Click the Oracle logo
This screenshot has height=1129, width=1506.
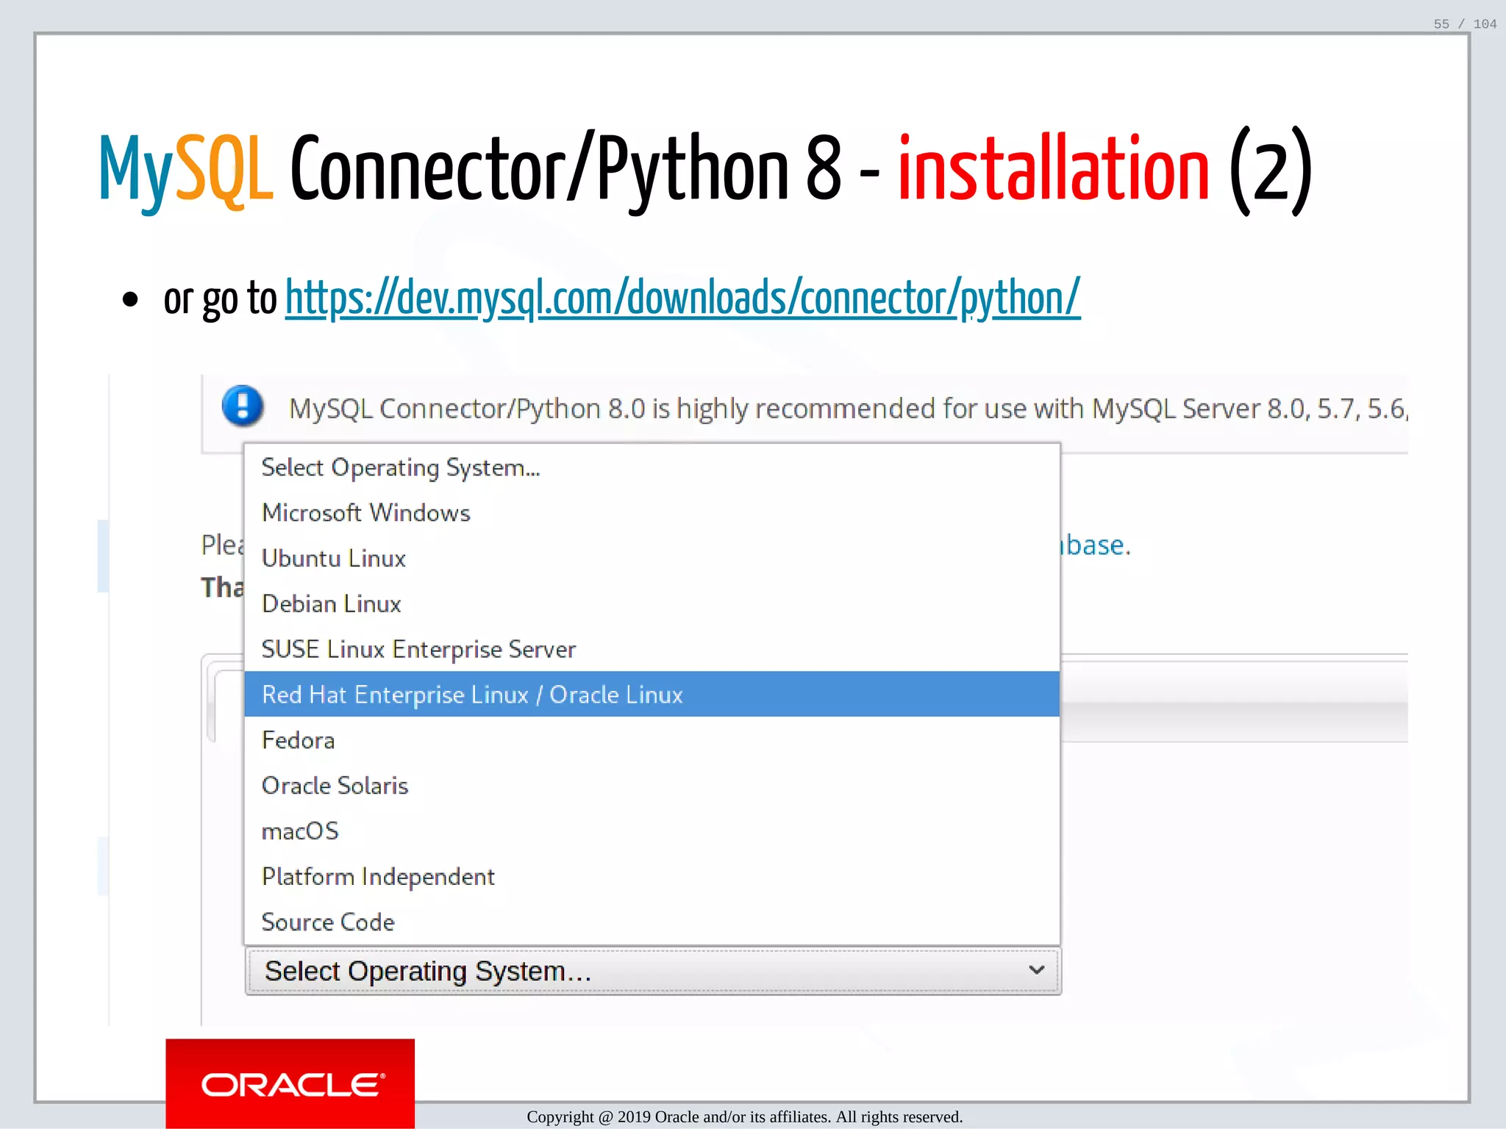[x=290, y=1084]
